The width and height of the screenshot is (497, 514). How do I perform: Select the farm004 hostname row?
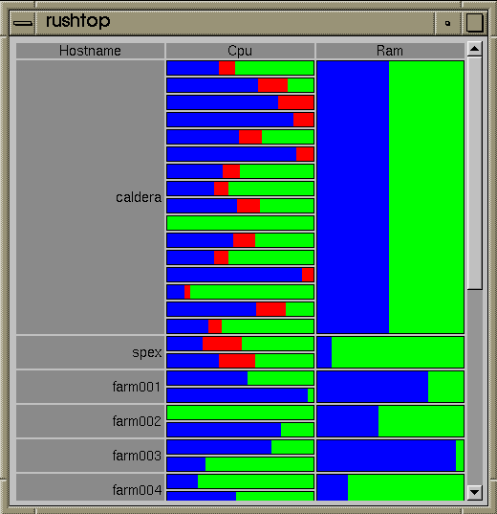point(90,487)
